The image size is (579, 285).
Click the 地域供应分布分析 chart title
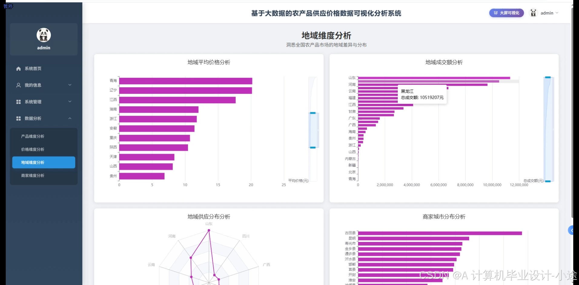(x=209, y=217)
